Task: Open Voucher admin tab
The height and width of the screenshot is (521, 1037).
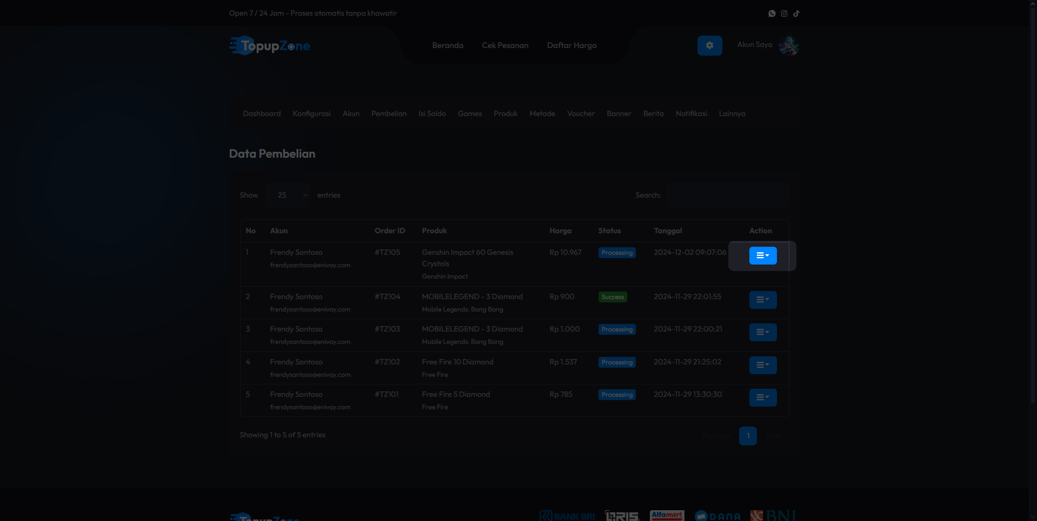Action: [581, 113]
